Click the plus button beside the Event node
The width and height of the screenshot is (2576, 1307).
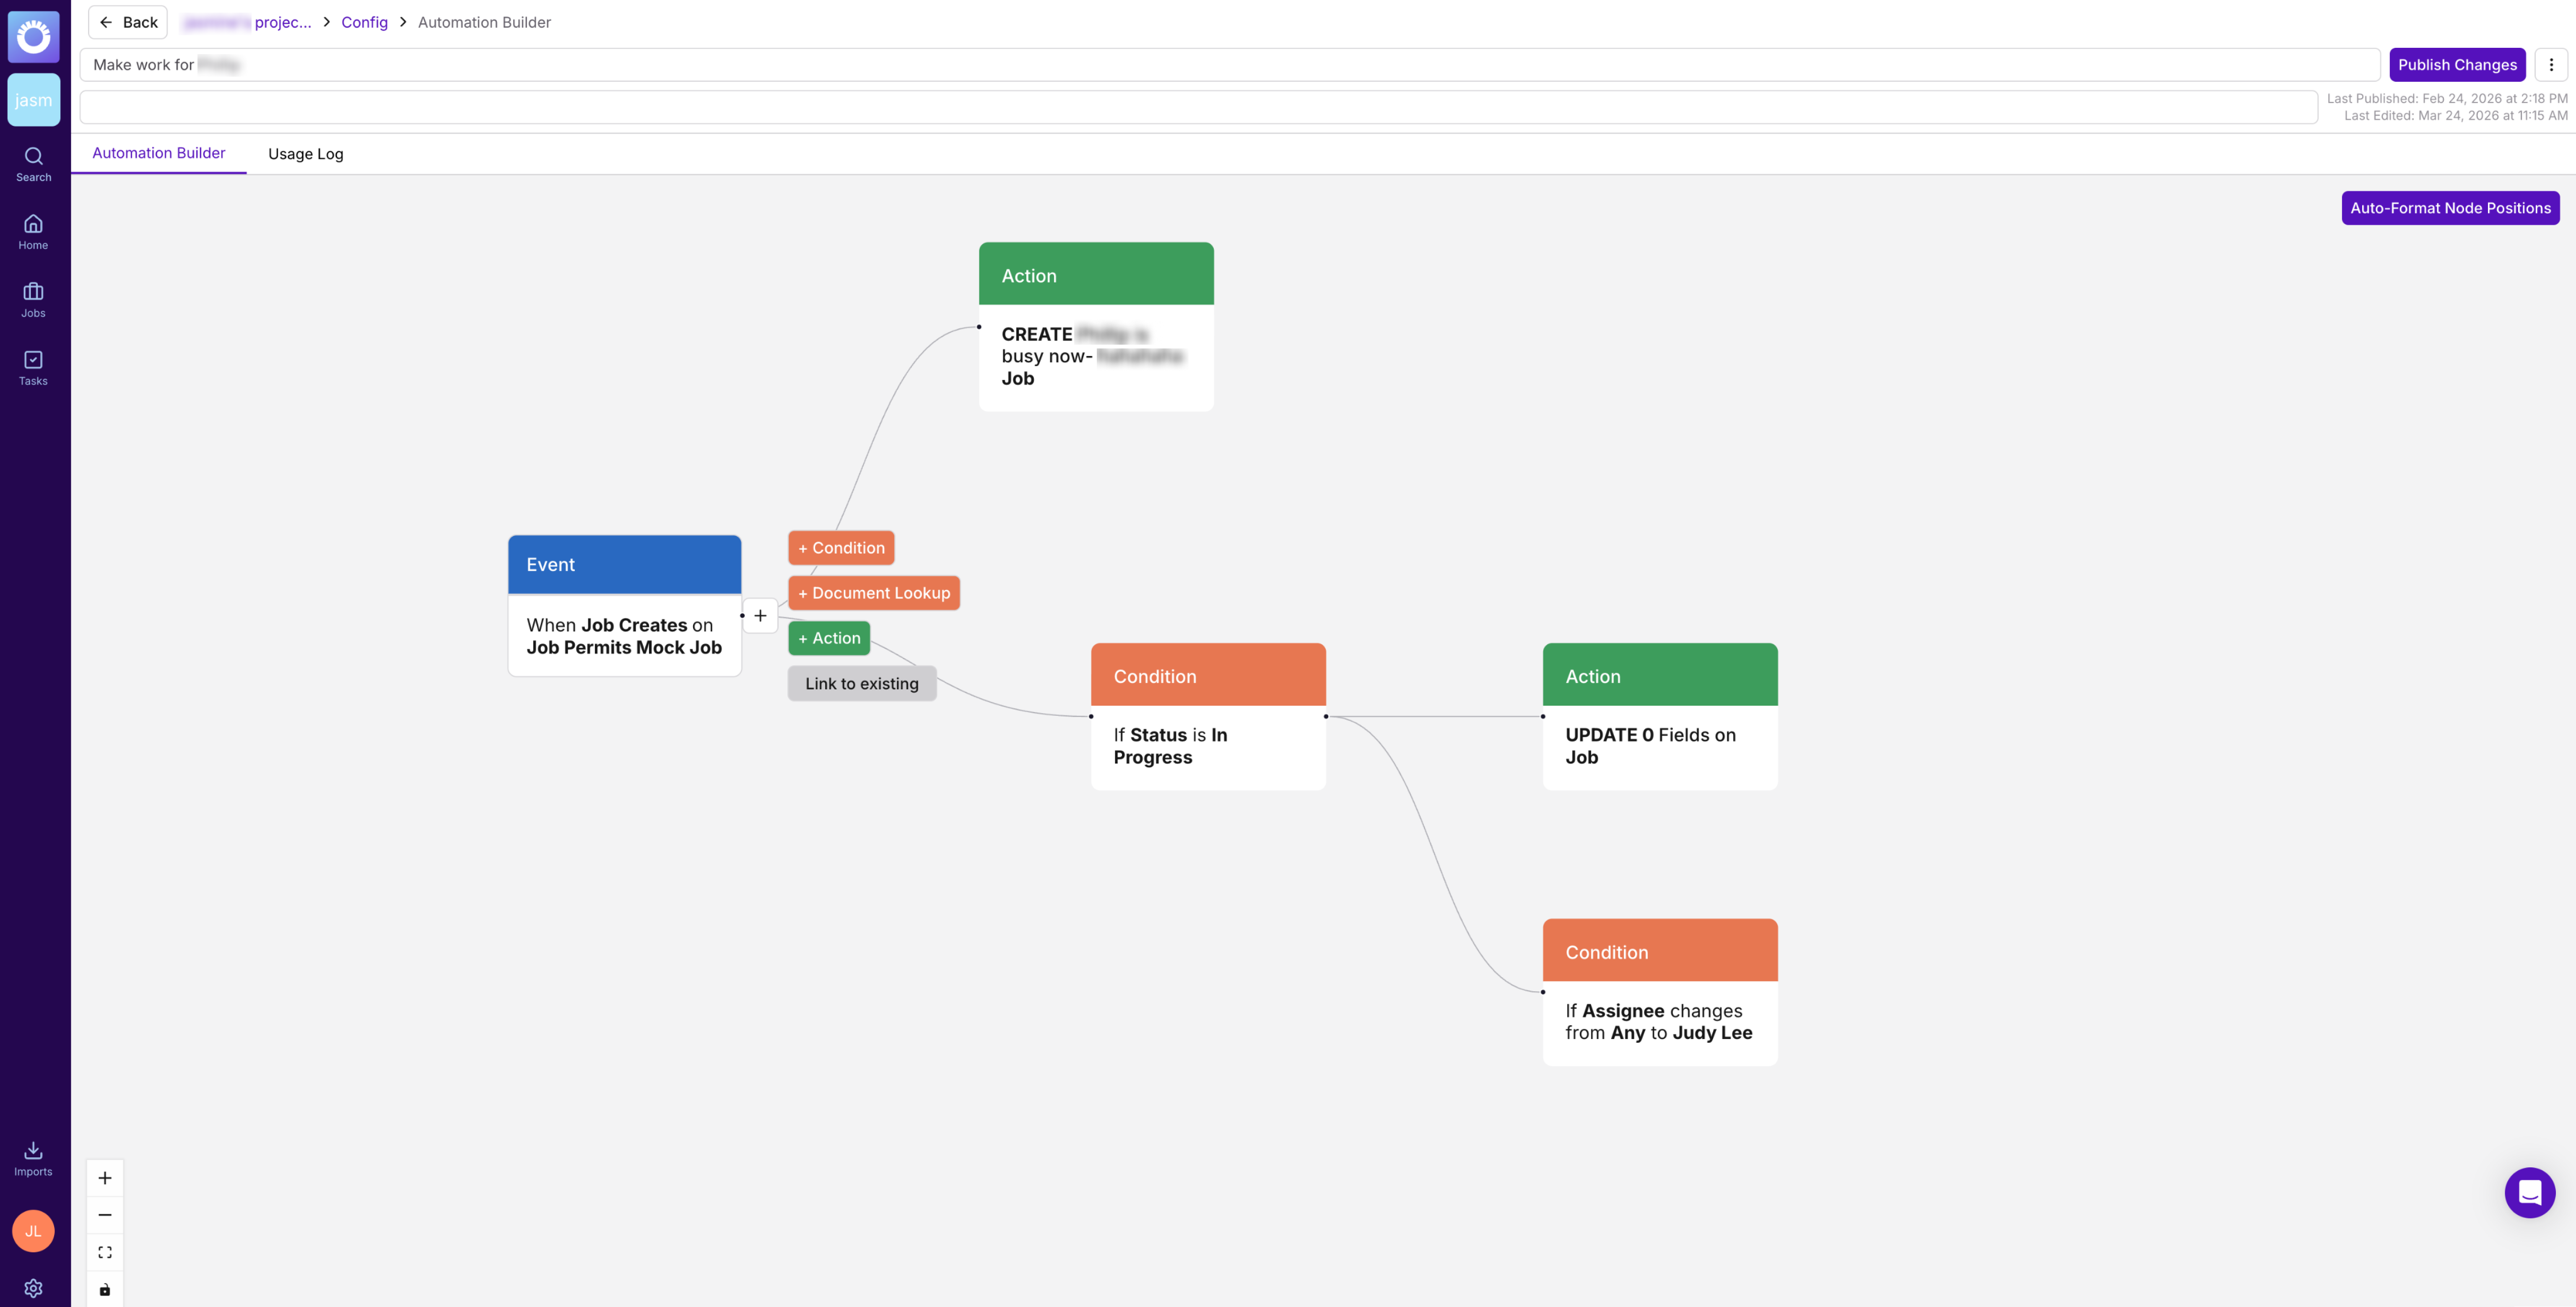[760, 616]
